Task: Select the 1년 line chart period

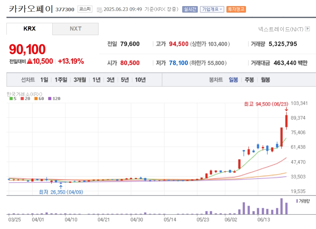Action: point(96,80)
